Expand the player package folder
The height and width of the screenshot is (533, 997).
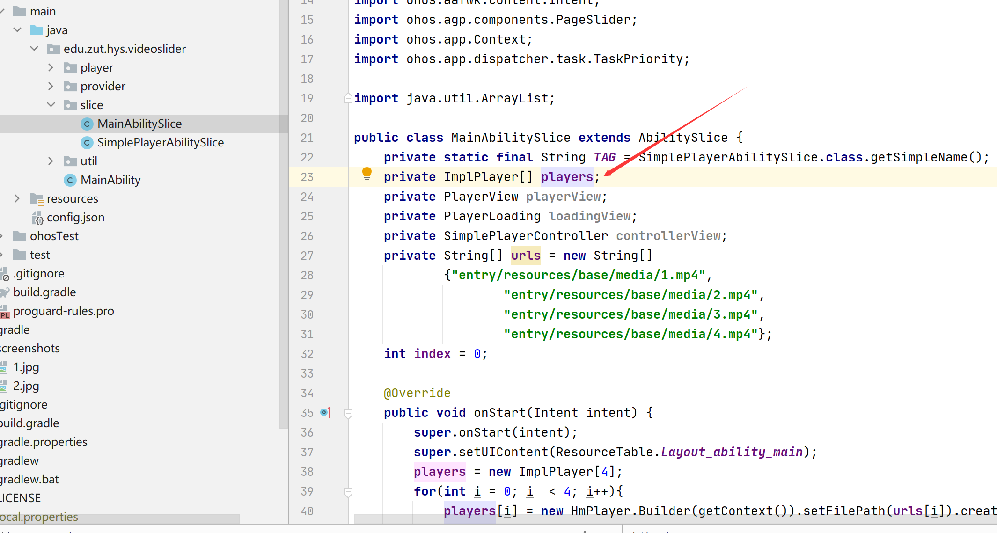click(51, 67)
